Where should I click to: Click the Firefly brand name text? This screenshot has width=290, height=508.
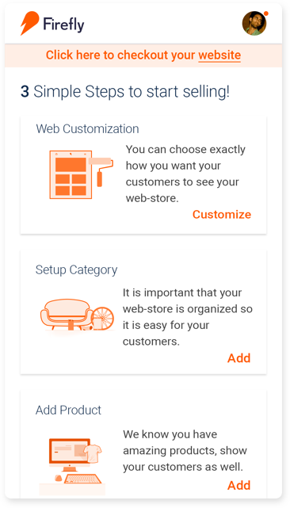pos(63,24)
